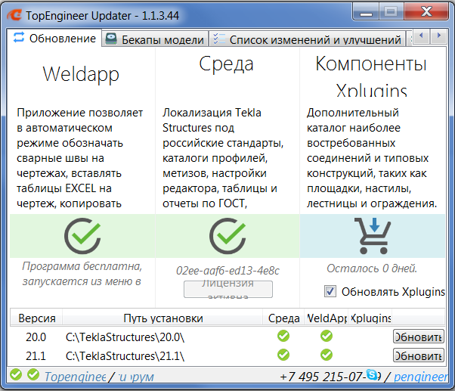Click the TopEngineer app icon in title bar
Image resolution: width=455 pixels, height=391 pixels.
(x=14, y=15)
